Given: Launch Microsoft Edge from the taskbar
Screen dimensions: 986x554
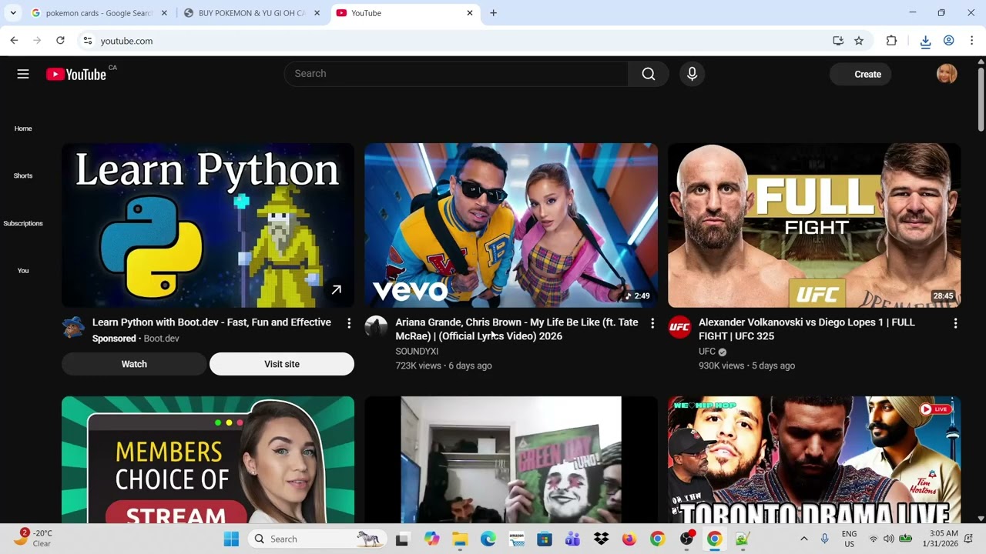Looking at the screenshot, I should (488, 539).
